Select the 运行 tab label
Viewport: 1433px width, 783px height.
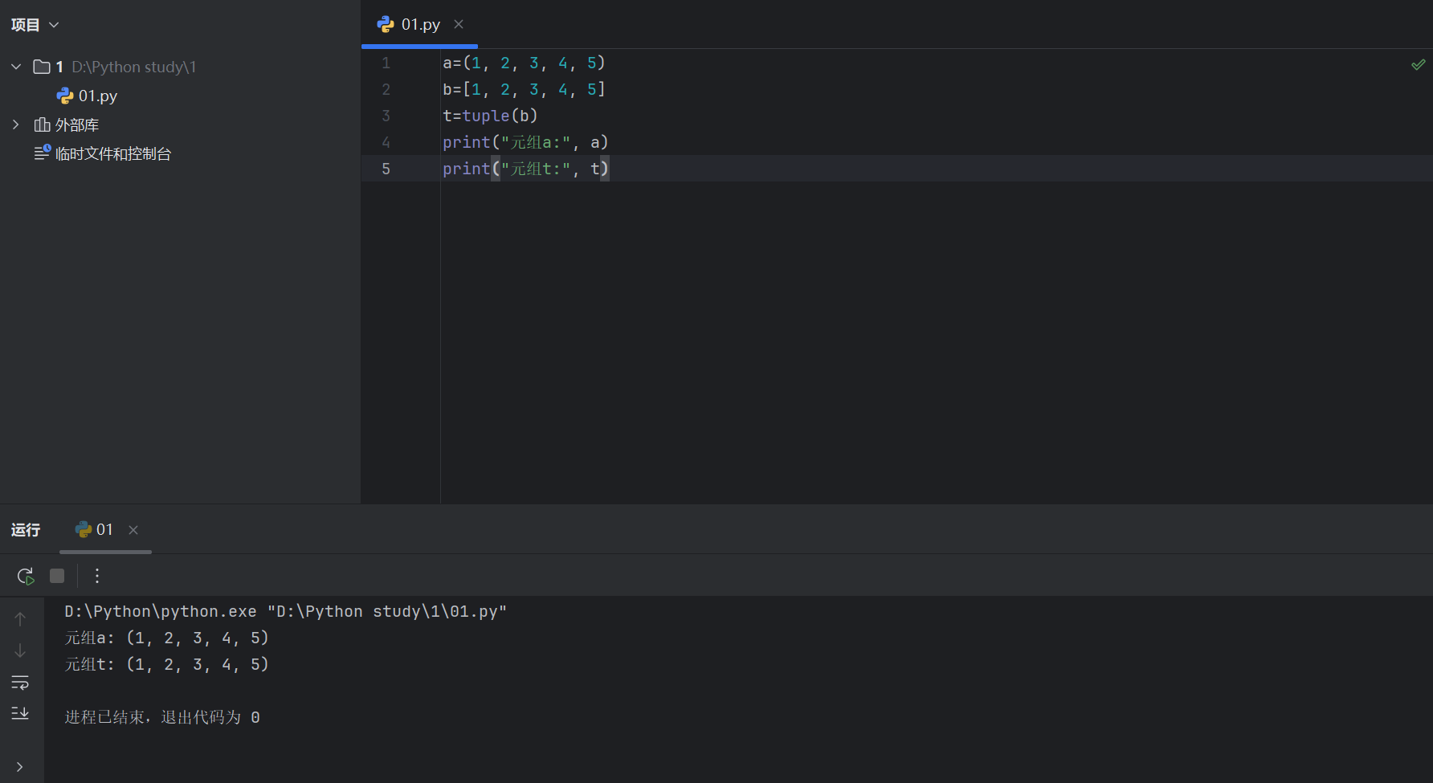tap(26, 529)
